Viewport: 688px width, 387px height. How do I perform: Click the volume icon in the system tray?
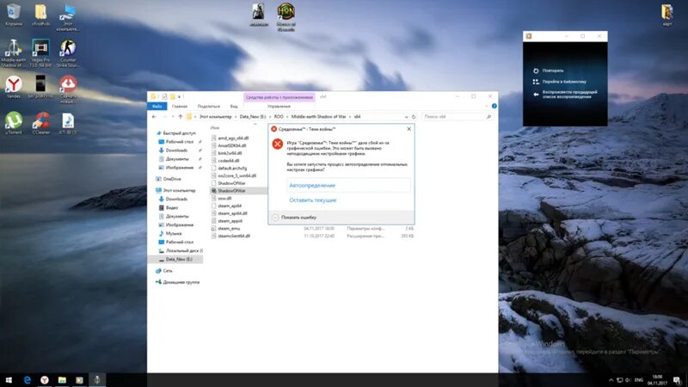pyautogui.click(x=628, y=380)
